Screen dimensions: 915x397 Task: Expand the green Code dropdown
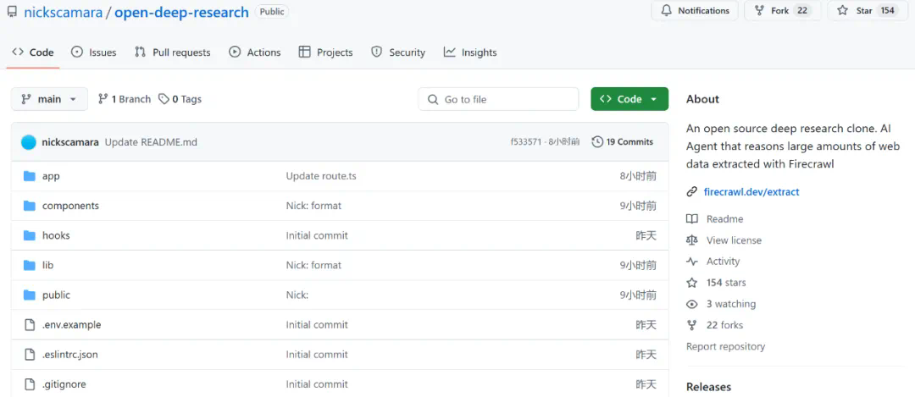[629, 99]
